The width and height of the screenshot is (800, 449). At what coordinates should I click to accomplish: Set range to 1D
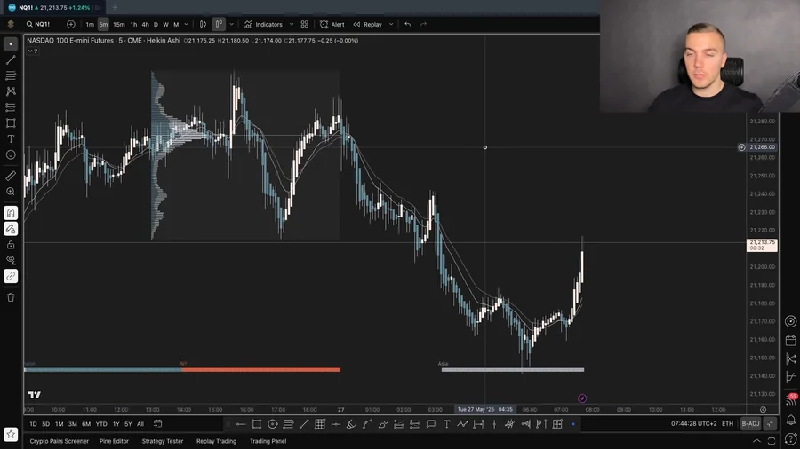coord(33,424)
